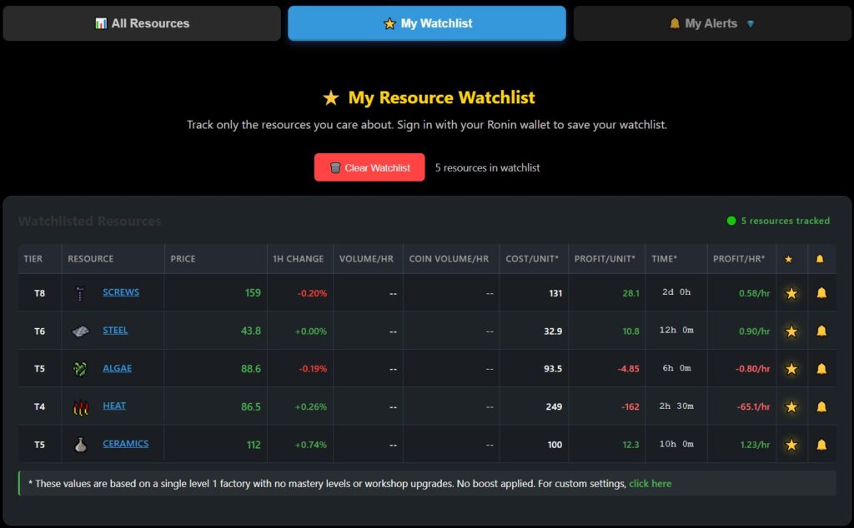Screen dimensions: 854x528
Task: Set alert bell for Algae row
Action: (821, 369)
